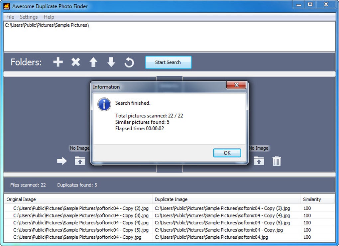The height and width of the screenshot is (246, 339).
Task: Click duplicate cell softonic04 - Copy (4).jpg
Action: coord(222,215)
